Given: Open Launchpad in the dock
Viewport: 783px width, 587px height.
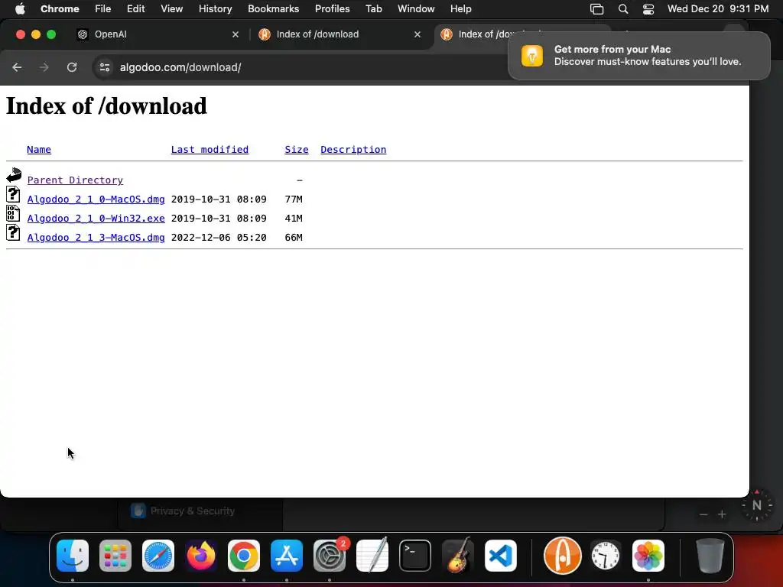Looking at the screenshot, I should (x=115, y=556).
